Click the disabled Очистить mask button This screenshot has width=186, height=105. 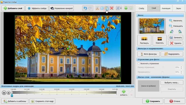click(x=172, y=89)
